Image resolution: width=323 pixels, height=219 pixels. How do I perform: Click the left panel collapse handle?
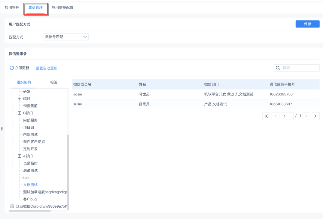click(x=2, y=129)
